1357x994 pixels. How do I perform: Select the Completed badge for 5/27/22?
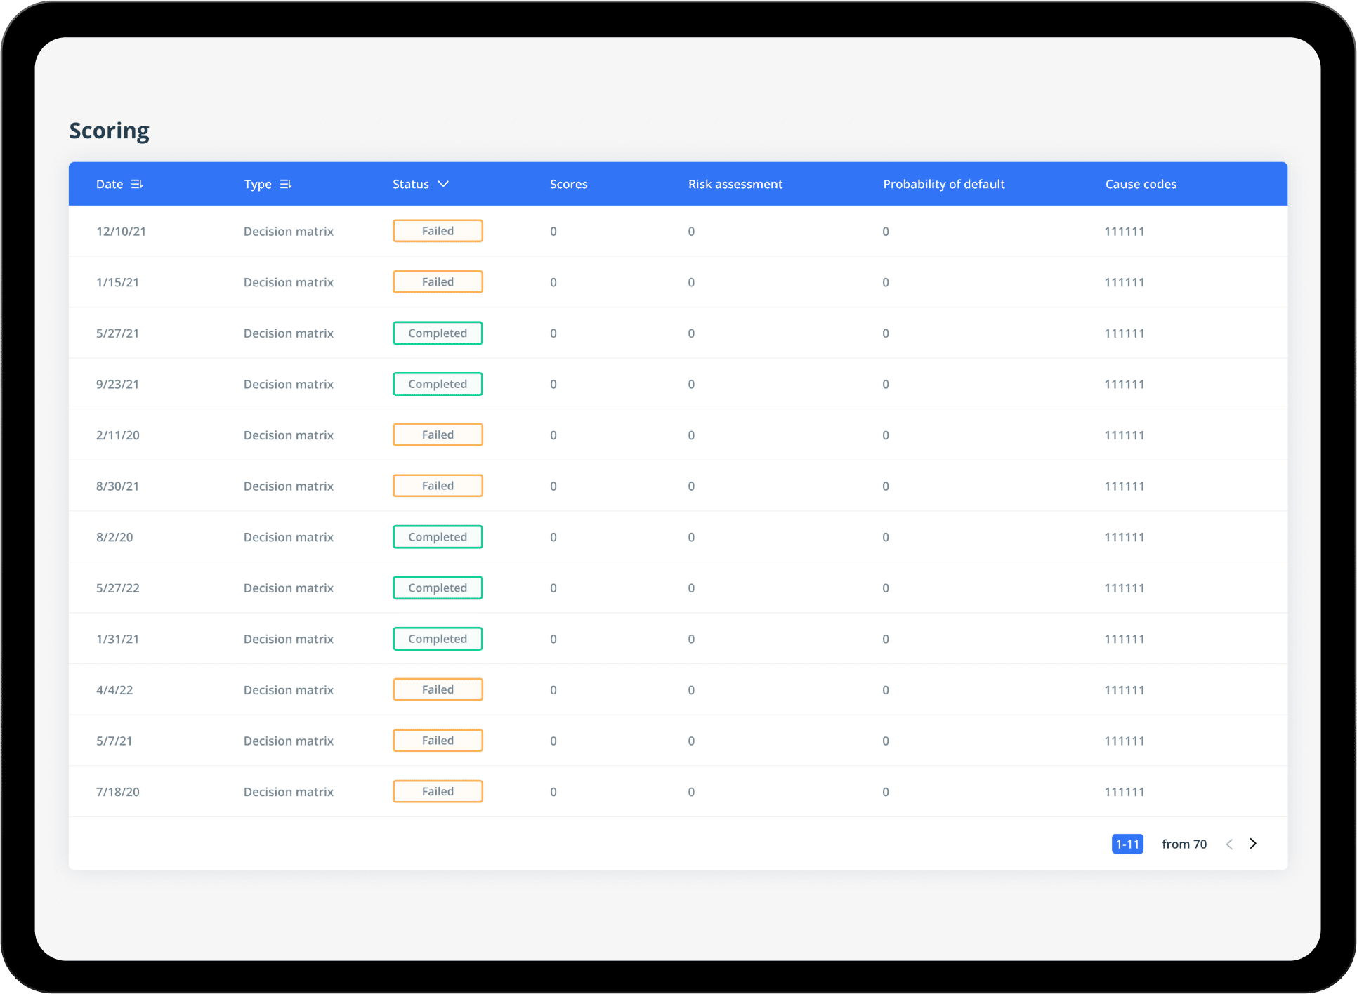coord(438,588)
